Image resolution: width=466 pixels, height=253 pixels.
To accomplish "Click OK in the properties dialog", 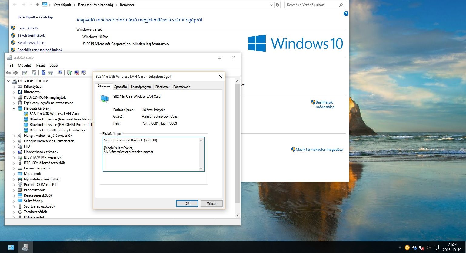I will [187, 204].
